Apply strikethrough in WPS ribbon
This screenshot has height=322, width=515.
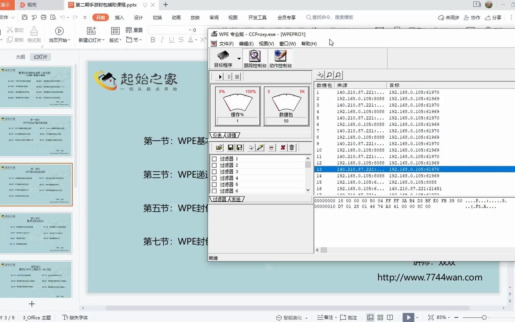181,40
